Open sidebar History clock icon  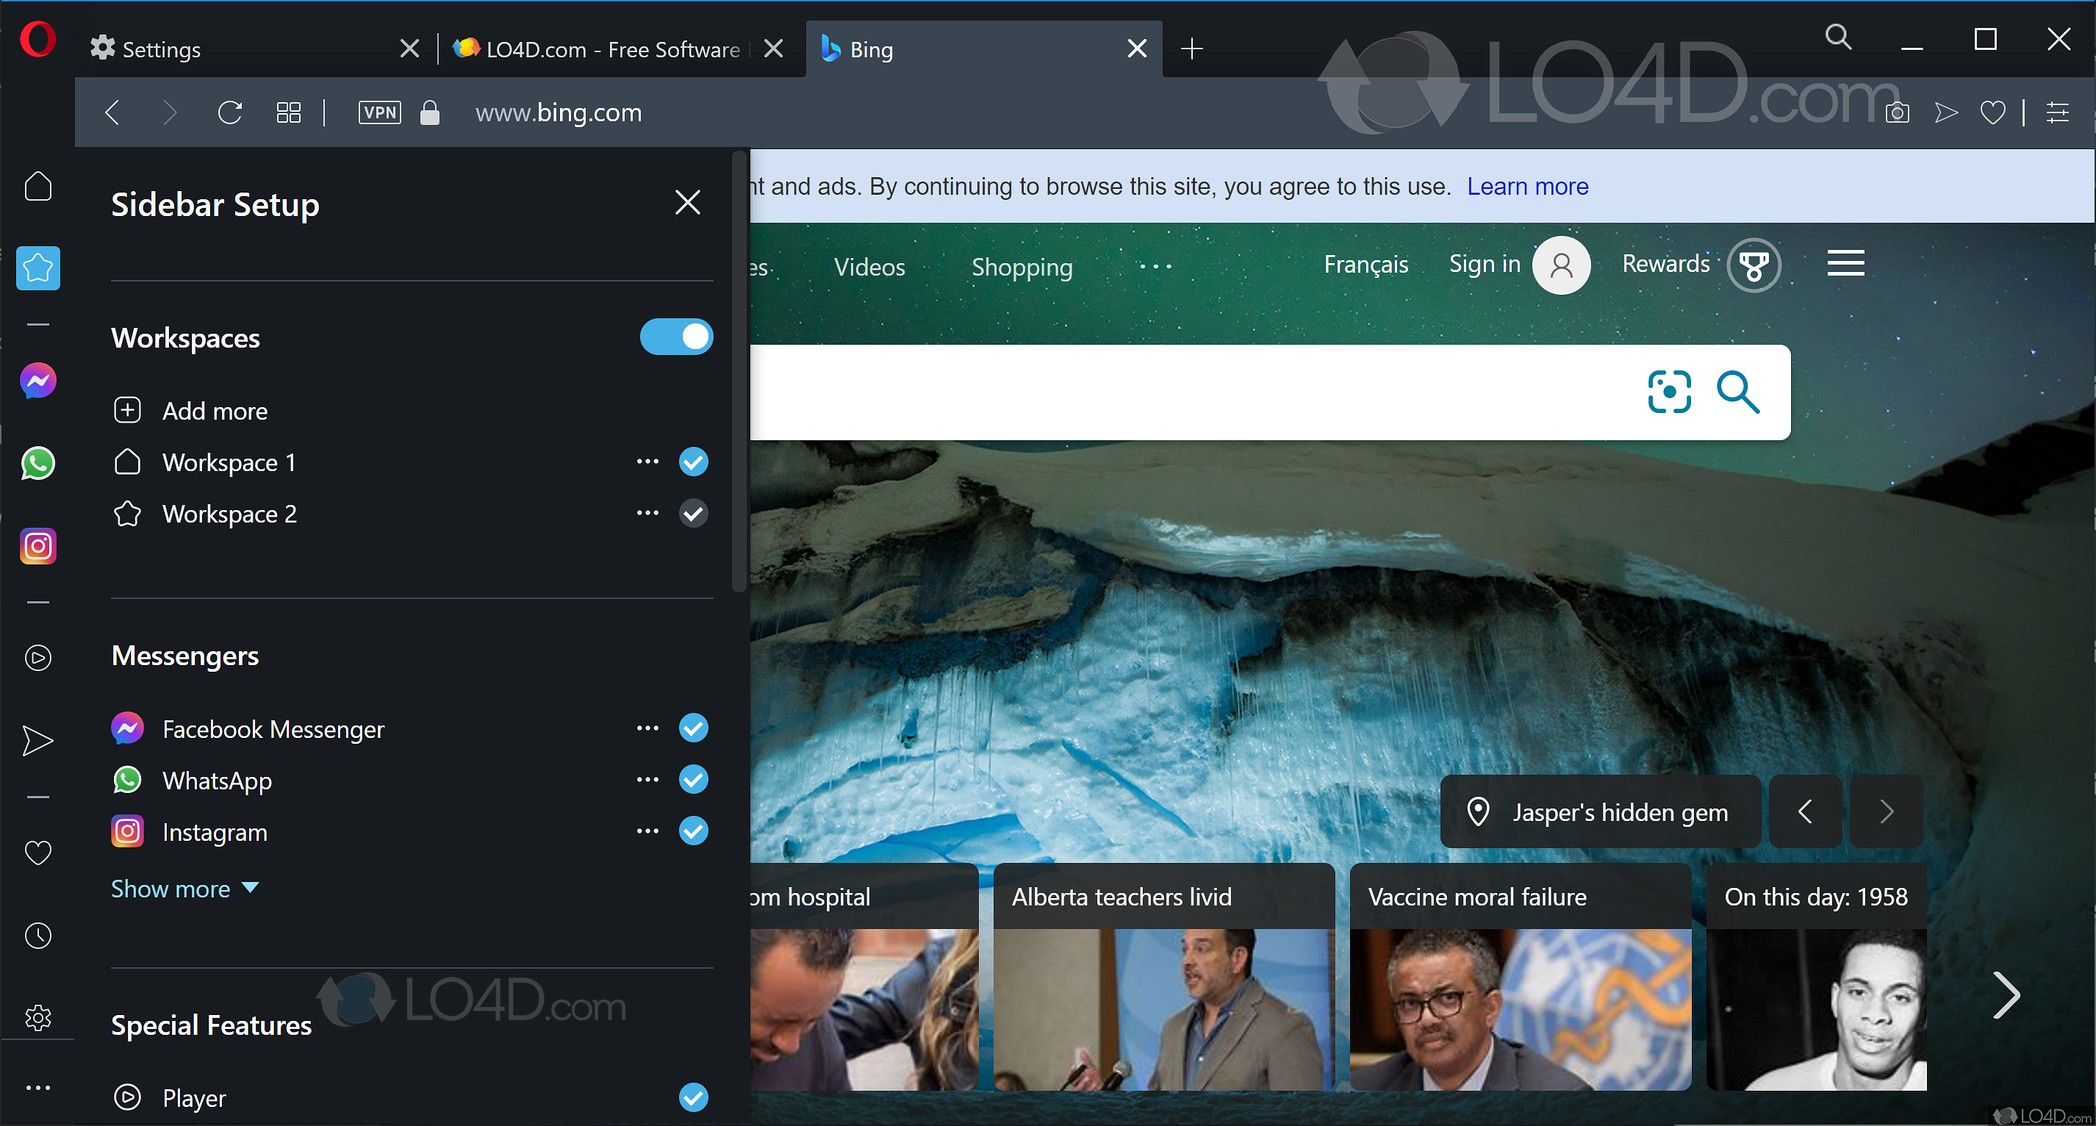(x=37, y=936)
